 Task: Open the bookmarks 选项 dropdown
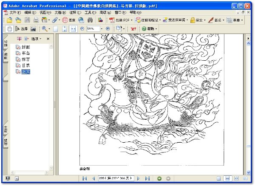[36, 39]
